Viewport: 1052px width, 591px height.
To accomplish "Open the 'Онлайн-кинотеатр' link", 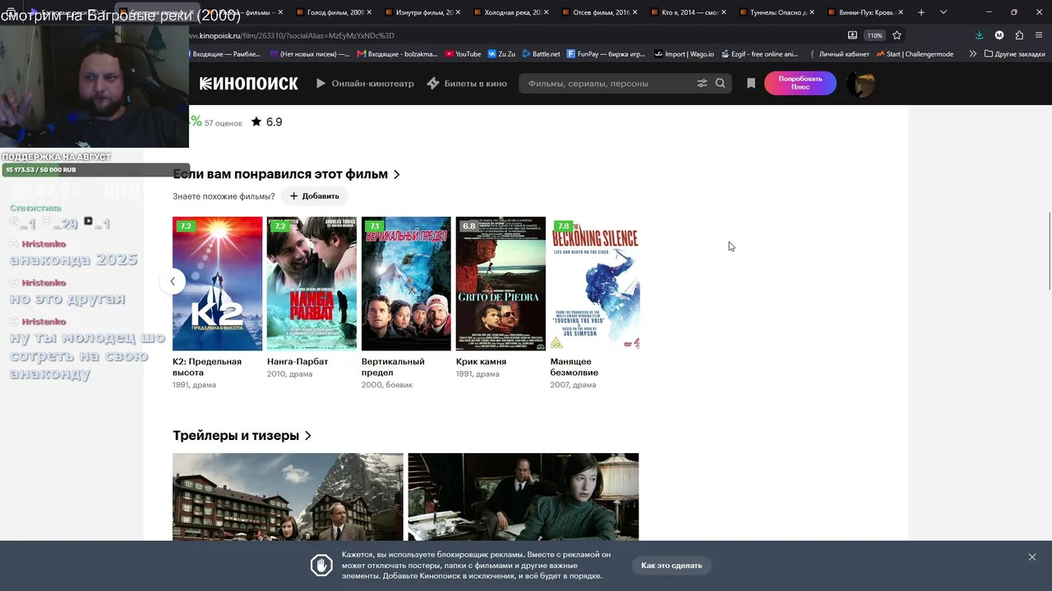I will coord(365,83).
